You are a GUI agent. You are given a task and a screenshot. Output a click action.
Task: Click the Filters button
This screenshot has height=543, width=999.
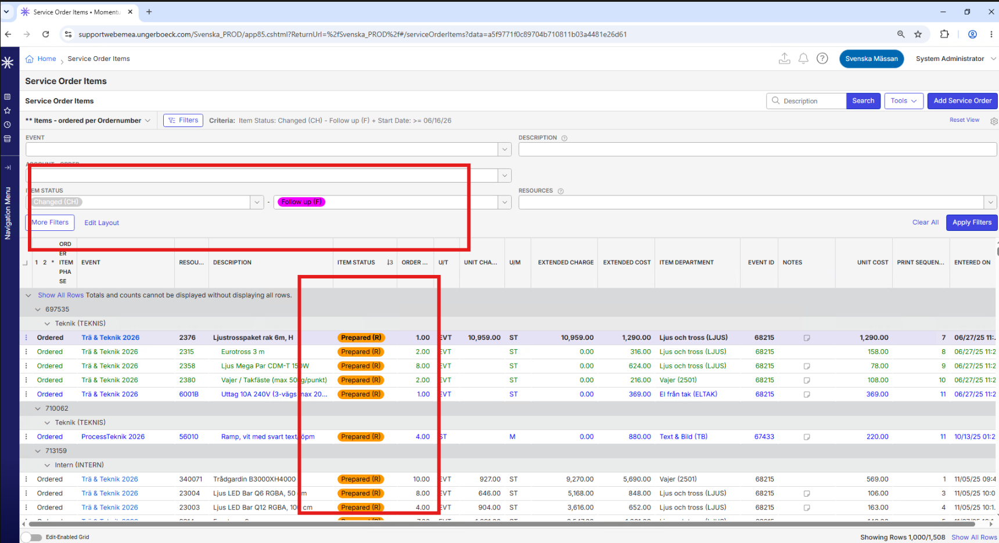(x=183, y=120)
